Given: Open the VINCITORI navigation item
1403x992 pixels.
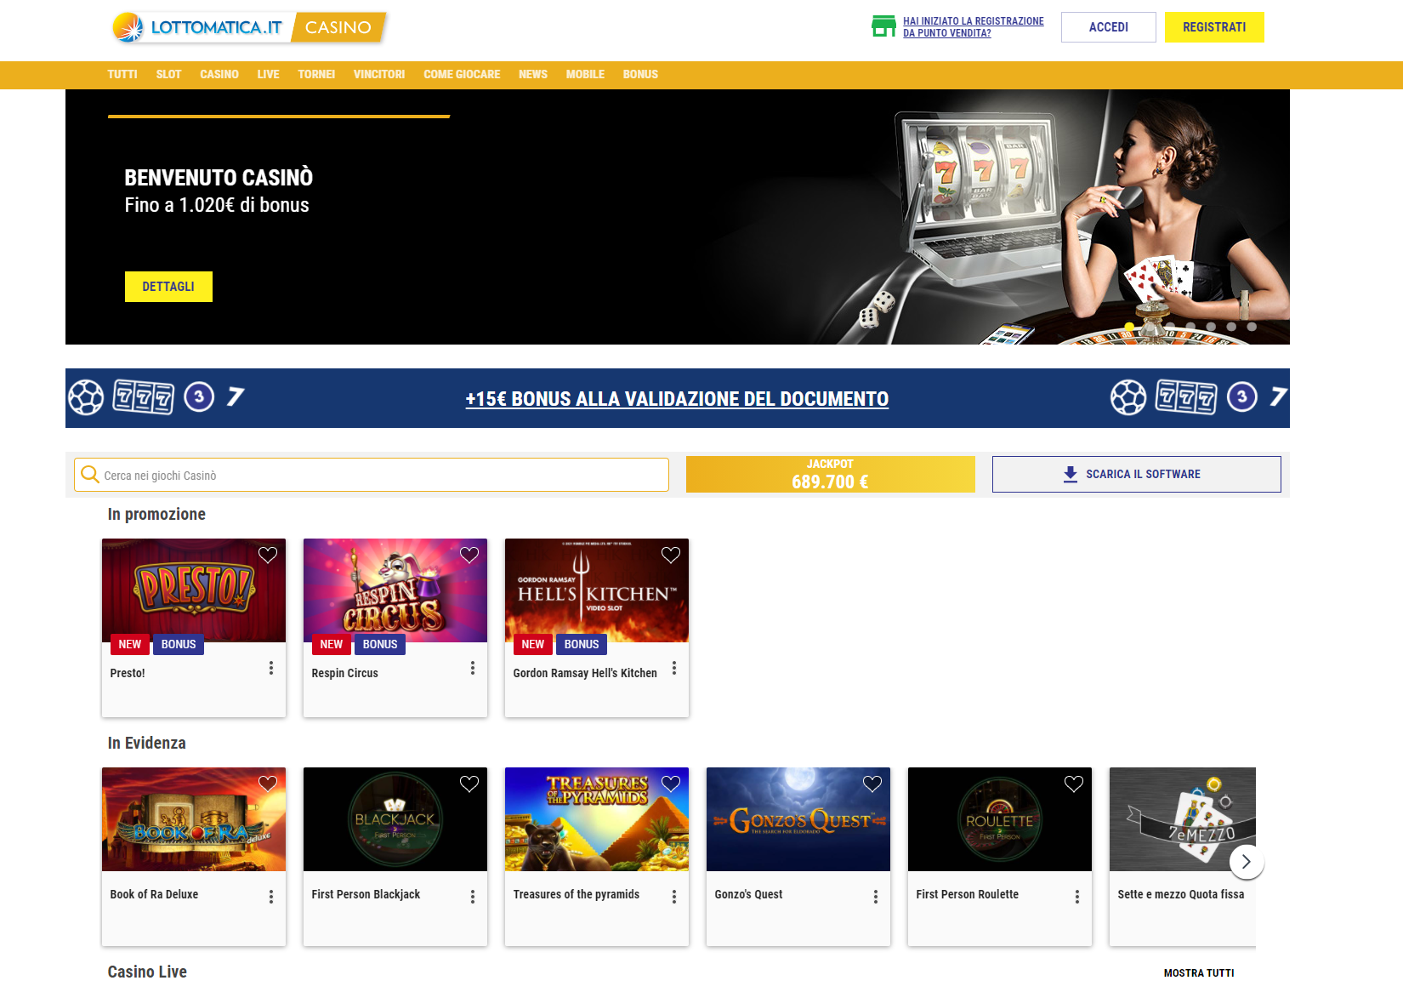Looking at the screenshot, I should 379,74.
